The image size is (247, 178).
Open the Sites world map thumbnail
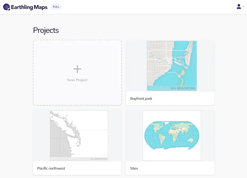172,136
